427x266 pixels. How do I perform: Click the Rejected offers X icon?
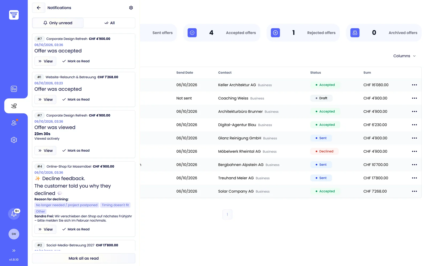(275, 33)
